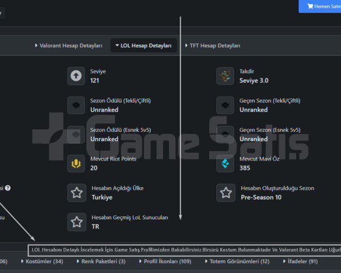This screenshot has width=341, height=273.
Task: Click the level value 121
Action: [x=95, y=81]
